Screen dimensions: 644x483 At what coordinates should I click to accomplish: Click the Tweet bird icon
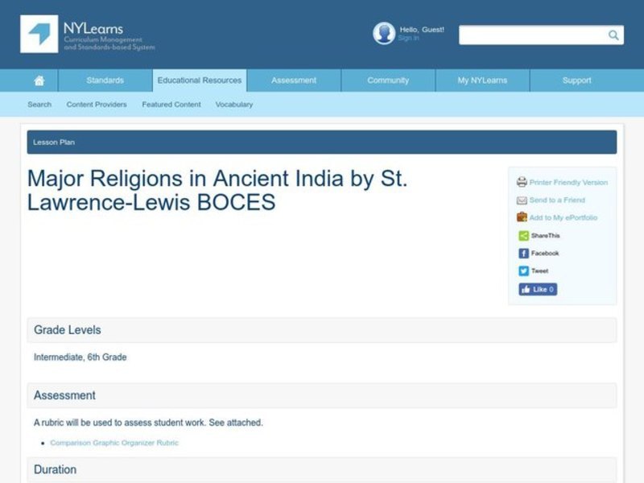(522, 270)
